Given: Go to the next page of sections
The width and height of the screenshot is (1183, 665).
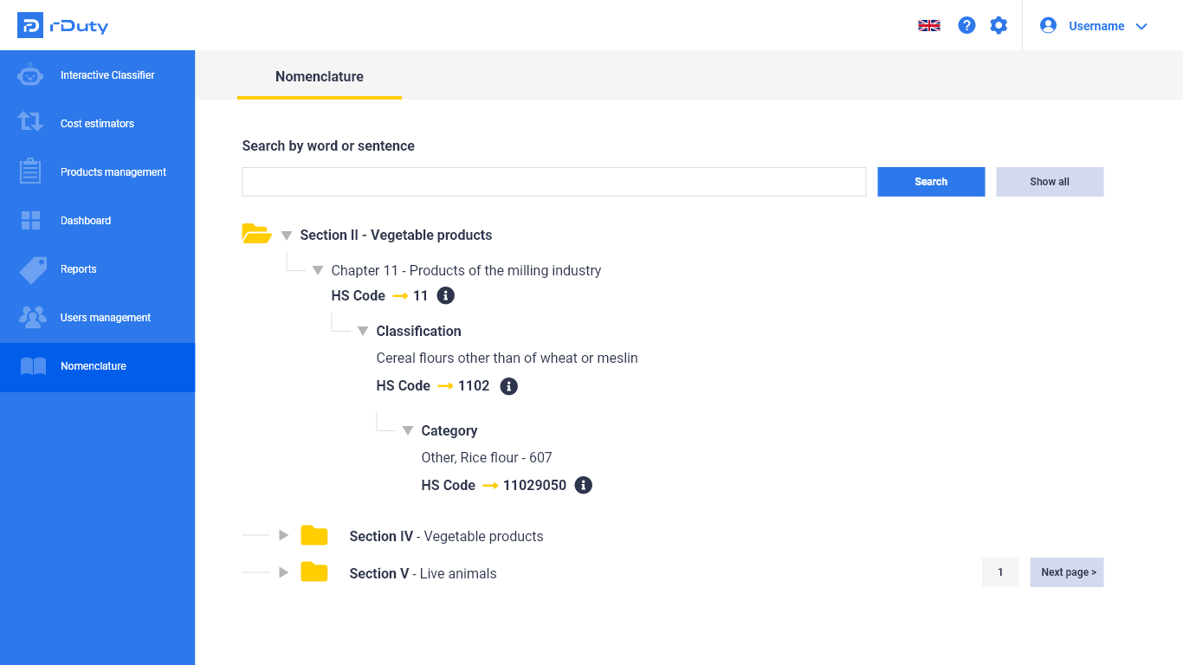Looking at the screenshot, I should 1066,571.
